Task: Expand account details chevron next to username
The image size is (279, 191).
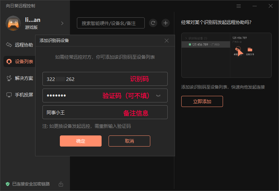Action: pos(62,23)
